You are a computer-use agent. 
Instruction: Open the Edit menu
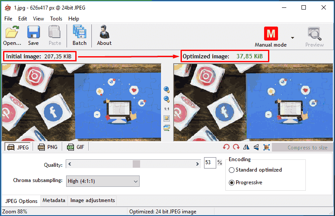[x=23, y=19]
